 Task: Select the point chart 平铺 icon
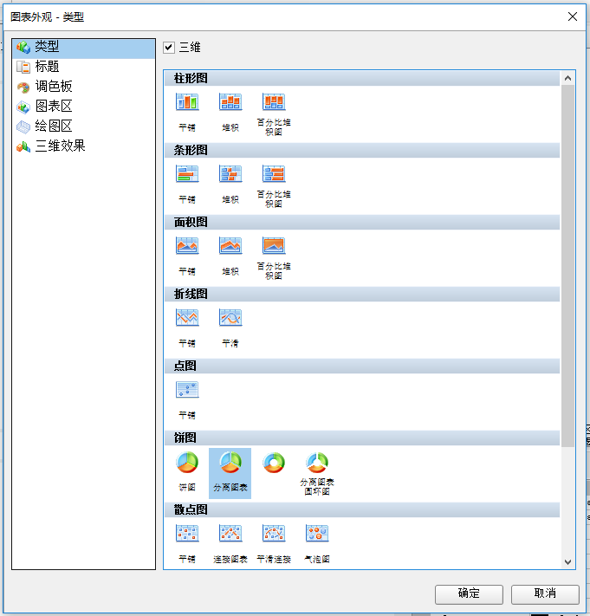click(187, 390)
